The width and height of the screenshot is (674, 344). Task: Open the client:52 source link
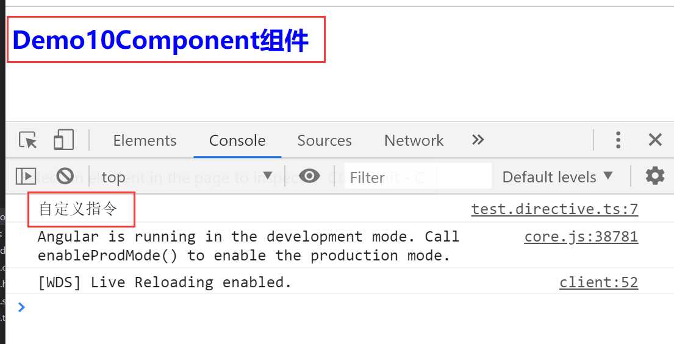coord(598,282)
